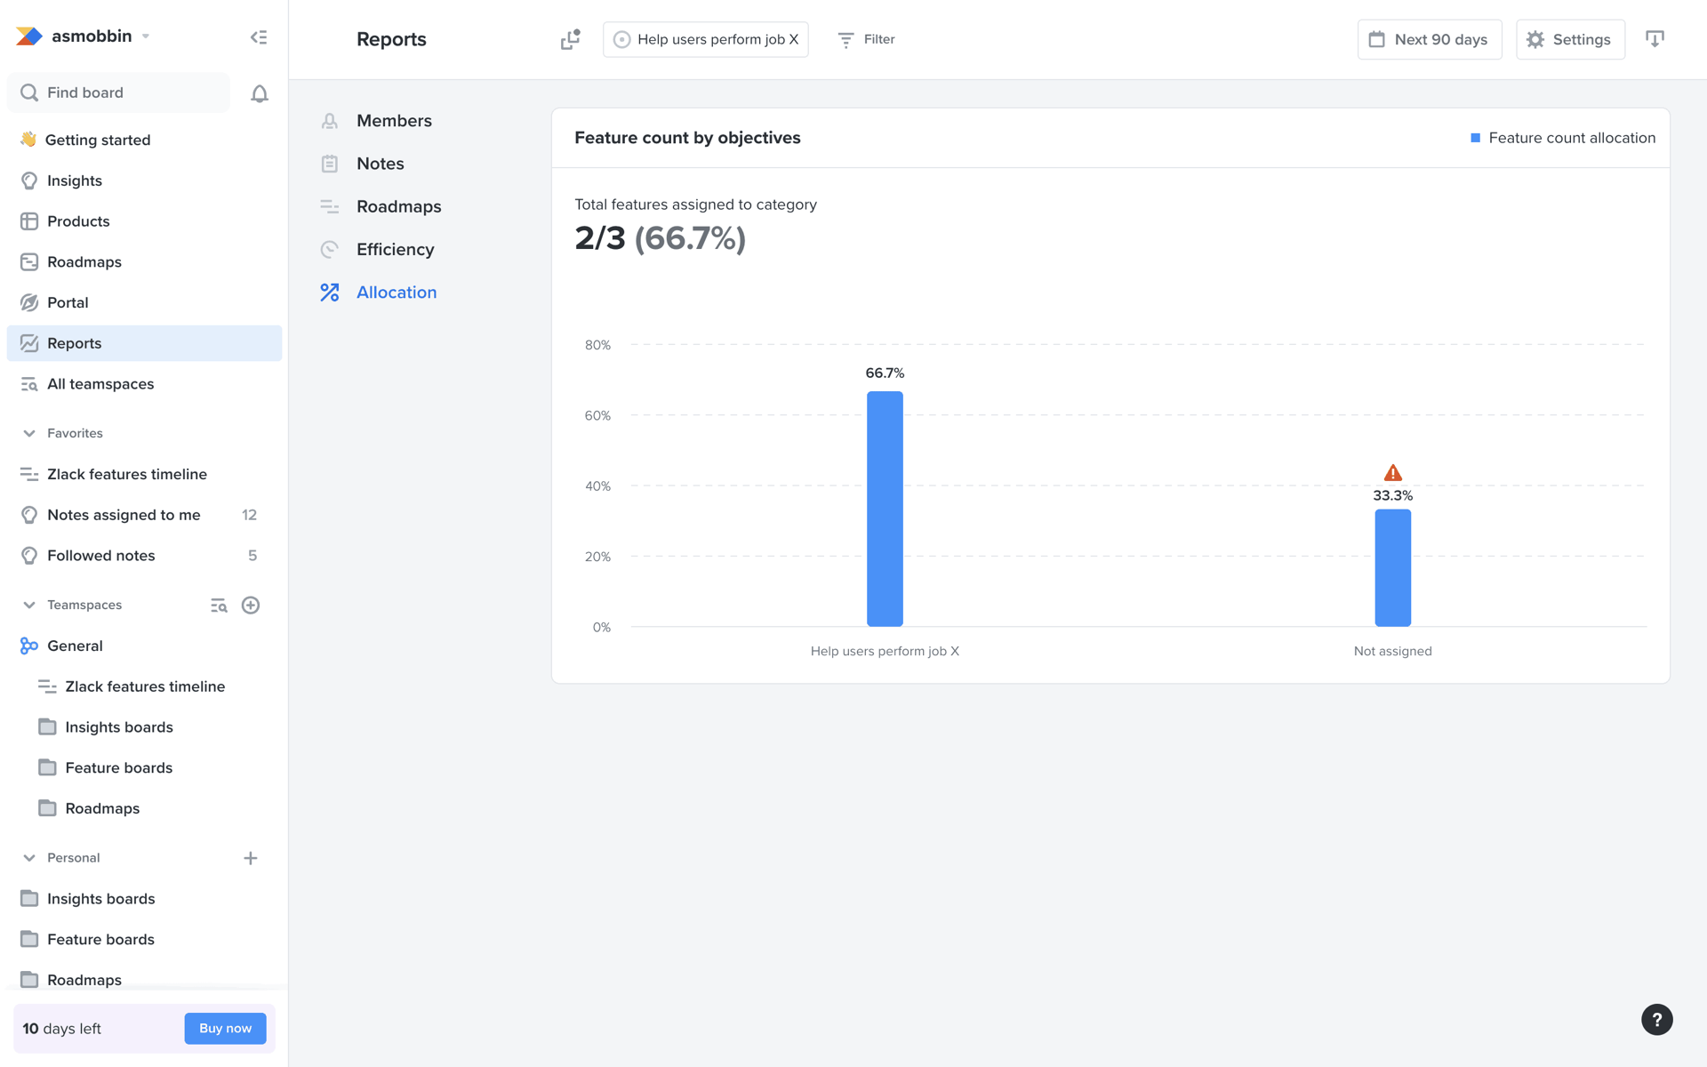
Task: Open Members report tab
Action: (x=394, y=121)
